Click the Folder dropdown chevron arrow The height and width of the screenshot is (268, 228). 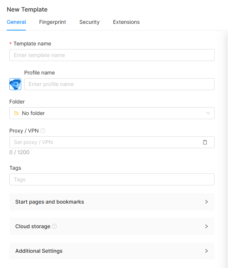(208, 113)
